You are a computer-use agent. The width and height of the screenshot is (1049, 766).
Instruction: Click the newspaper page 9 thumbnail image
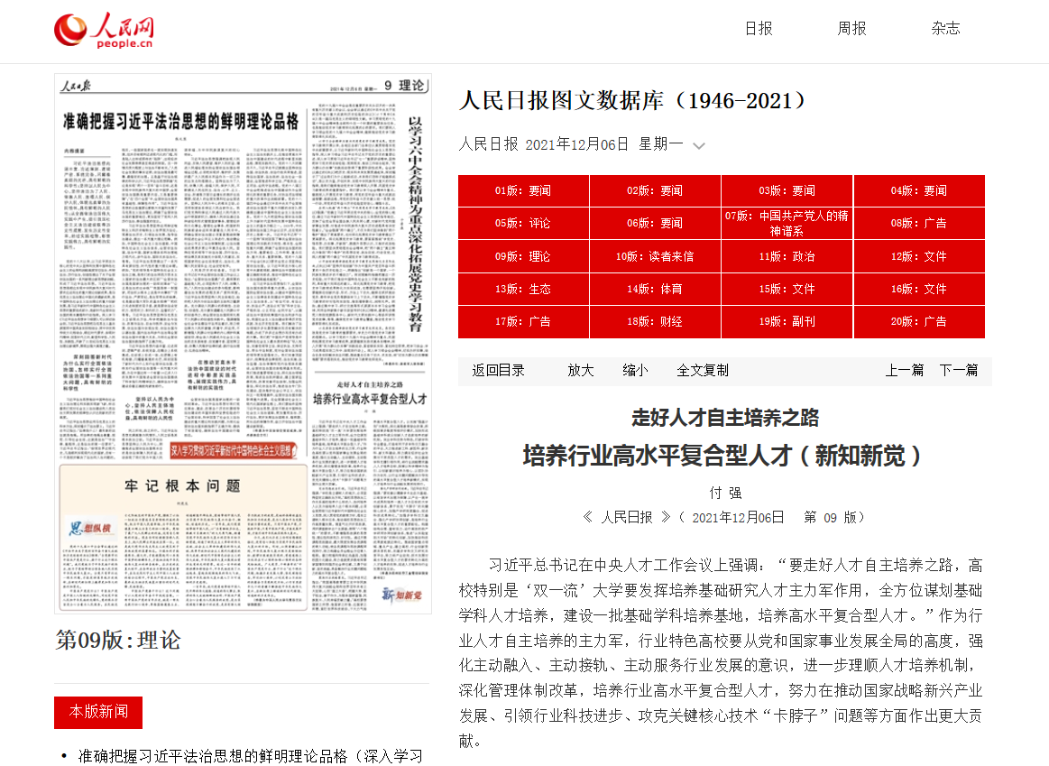243,343
